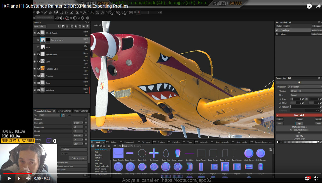Open the Alphas shelf tab

coord(113,142)
